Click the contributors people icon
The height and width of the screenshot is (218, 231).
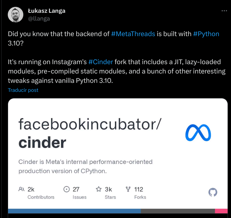click(x=21, y=189)
